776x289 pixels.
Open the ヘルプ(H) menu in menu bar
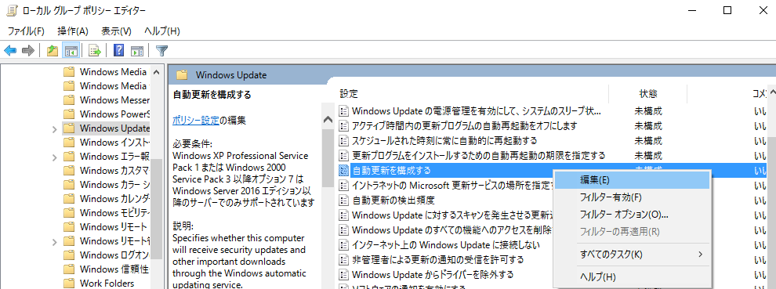click(x=161, y=31)
